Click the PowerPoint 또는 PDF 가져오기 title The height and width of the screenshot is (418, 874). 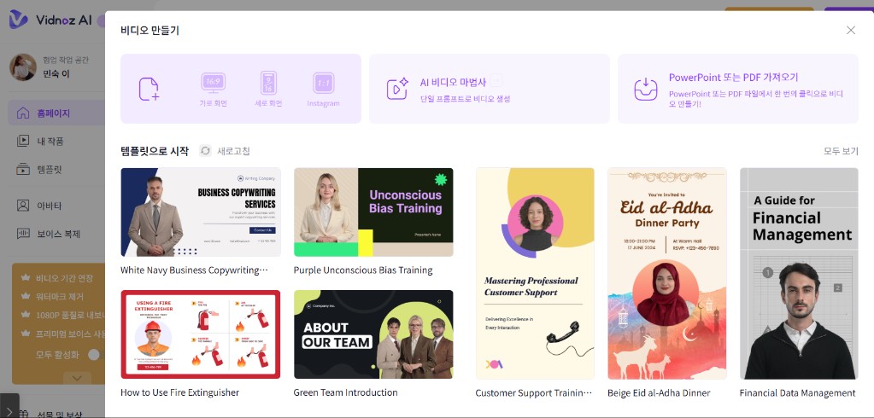point(733,77)
